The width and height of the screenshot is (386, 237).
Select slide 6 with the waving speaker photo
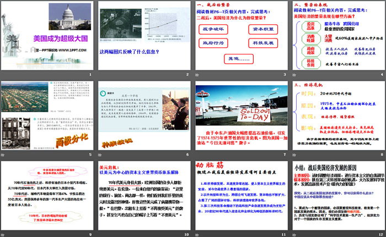pos(144,115)
